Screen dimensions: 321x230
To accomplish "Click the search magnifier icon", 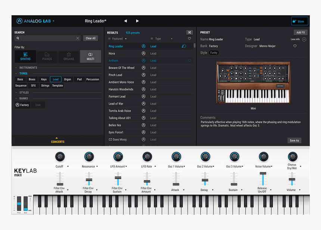I will point(18,38).
